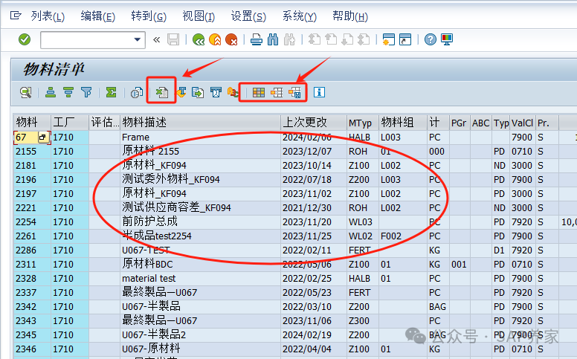Screen dimensions: 577x359
Task: Click the Save diskette icon
Action: click(x=173, y=39)
